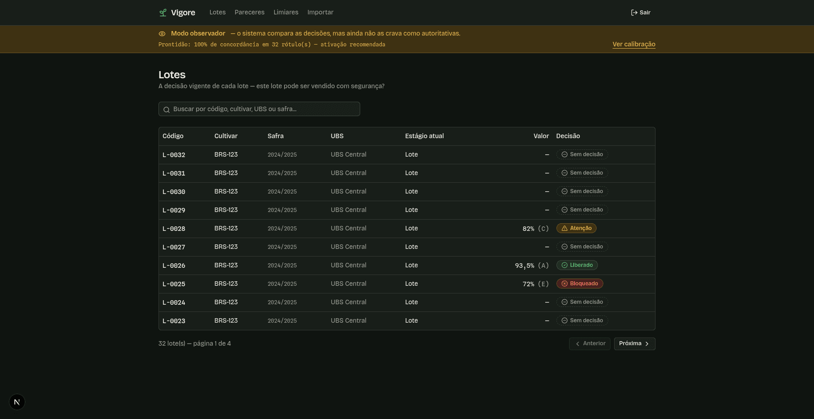Viewport: 814px width, 419px height.
Task: Click the Sair logout arrow icon
Action: tap(634, 13)
